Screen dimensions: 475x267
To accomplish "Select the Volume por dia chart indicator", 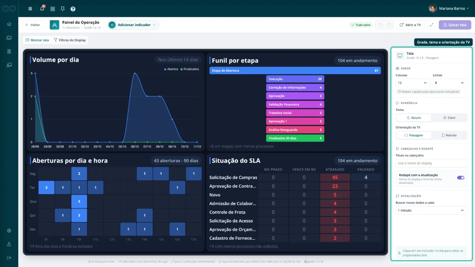I will [x=115, y=101].
